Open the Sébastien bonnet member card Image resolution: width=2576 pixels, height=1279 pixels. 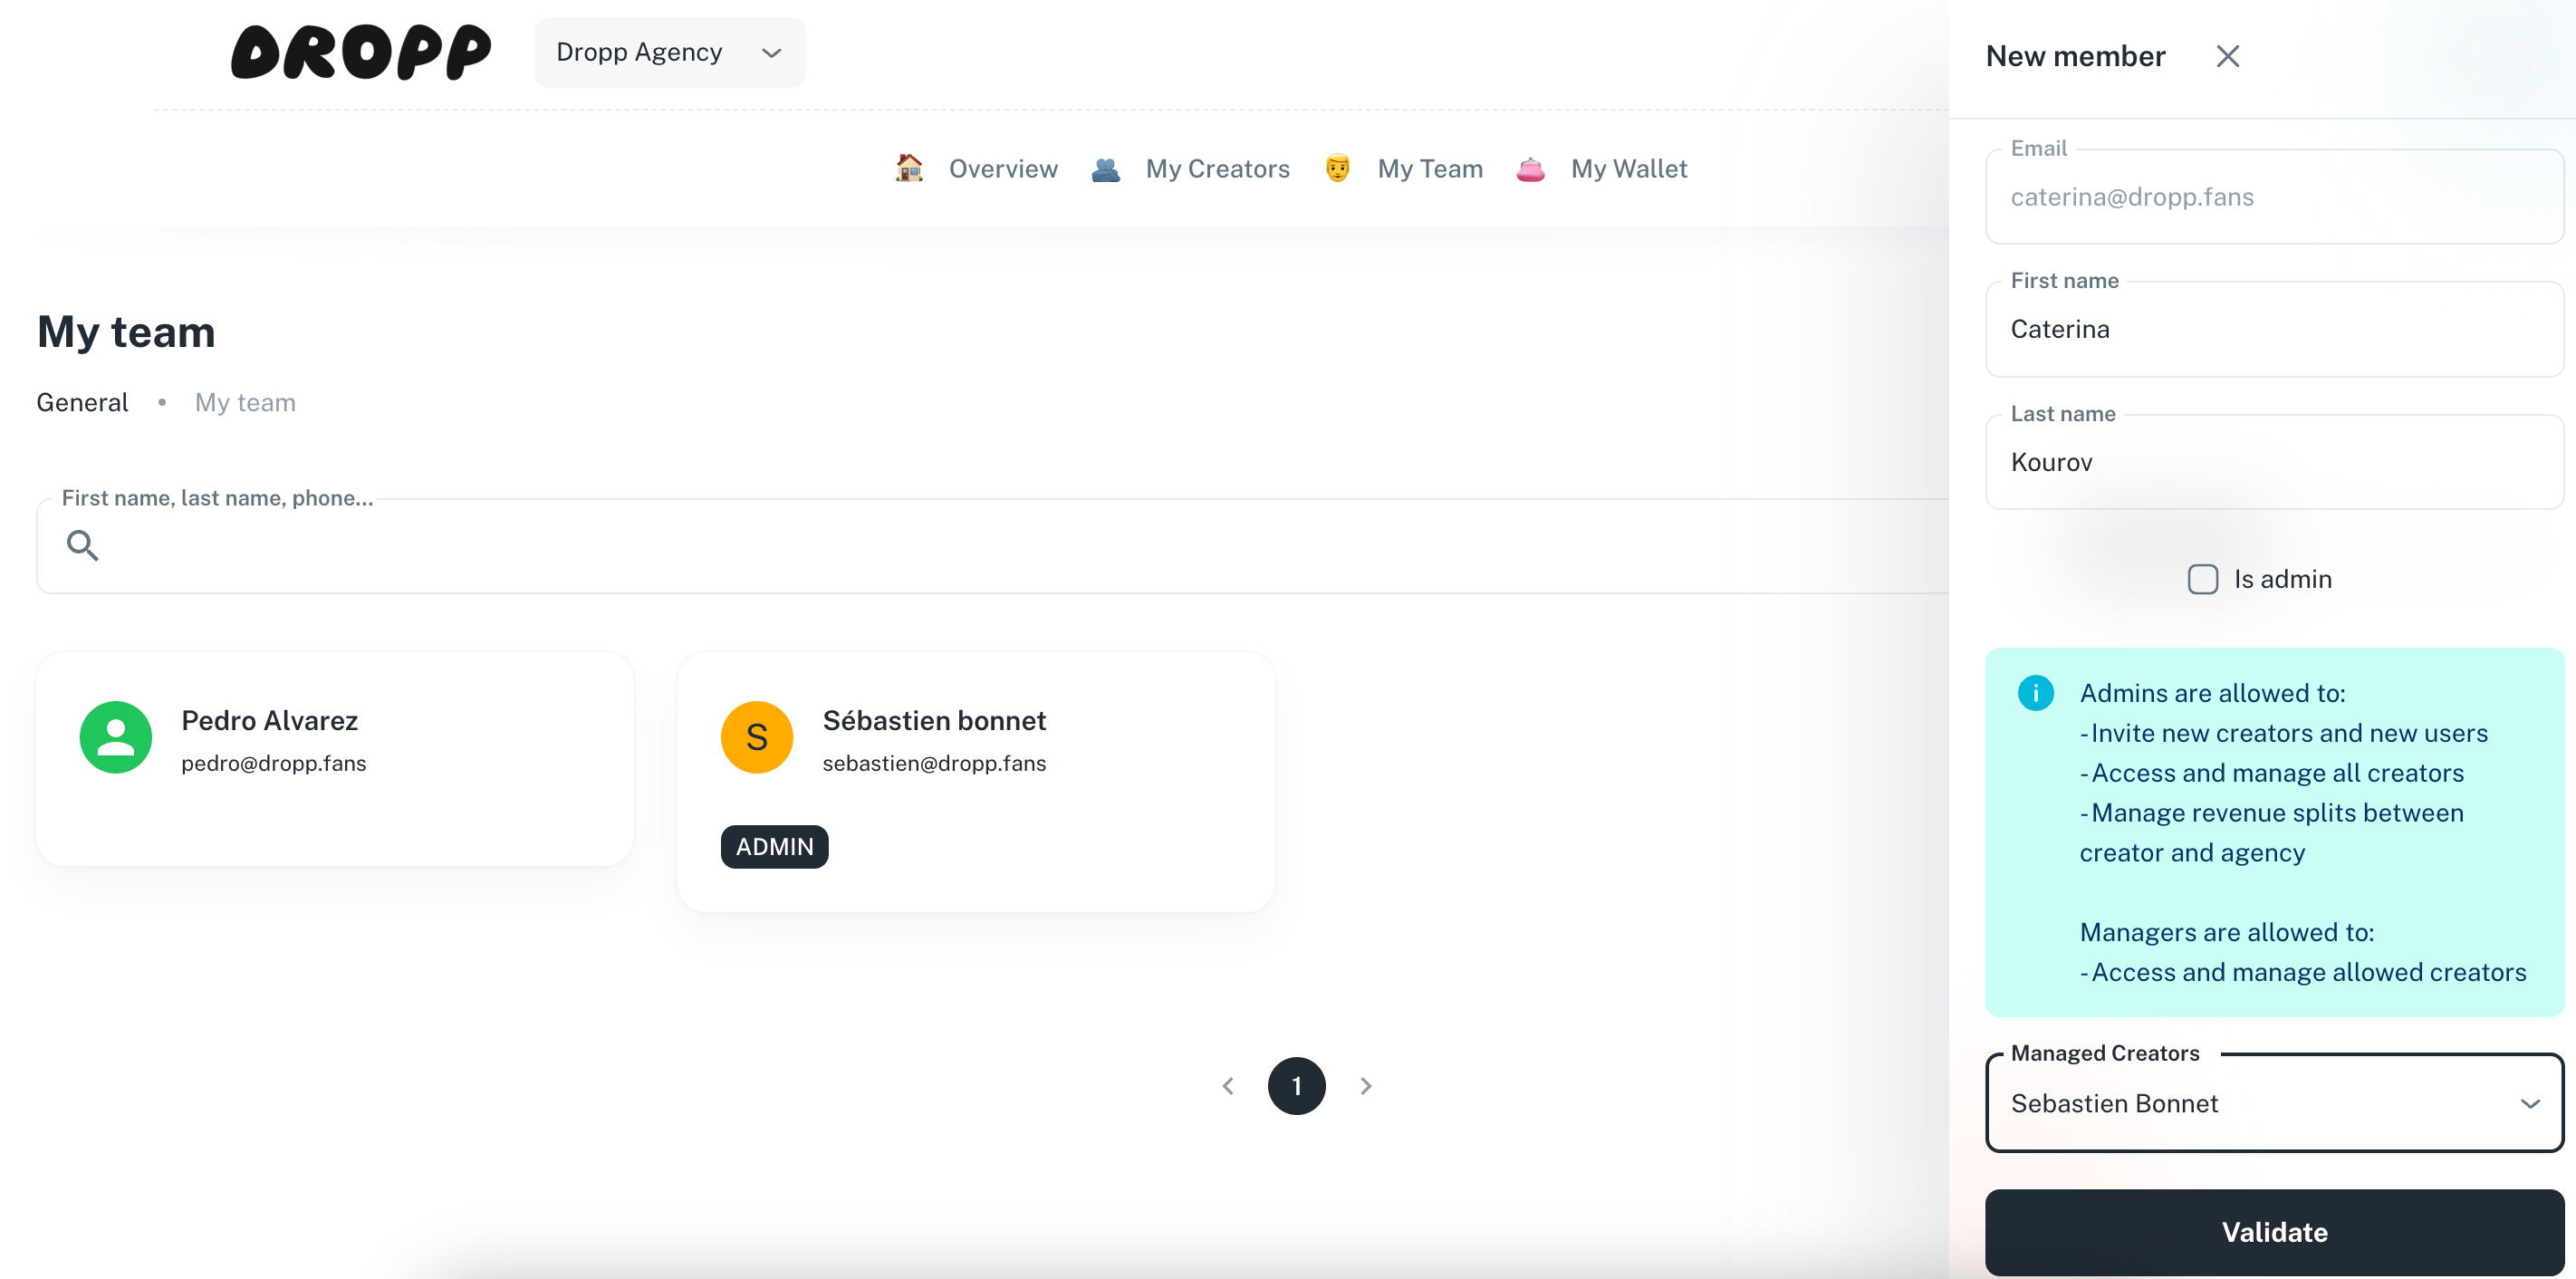(x=976, y=782)
